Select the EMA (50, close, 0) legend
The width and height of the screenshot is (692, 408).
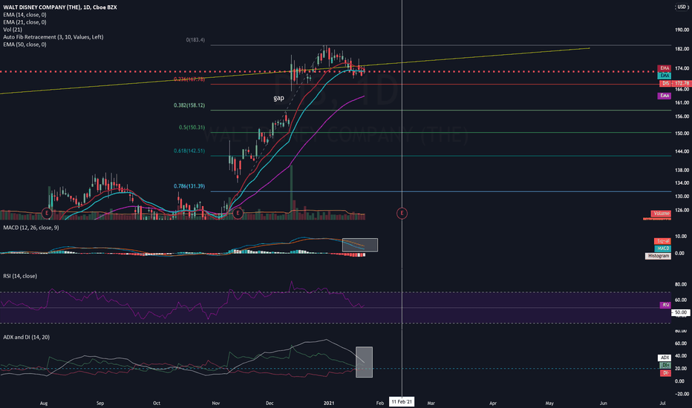pos(25,45)
